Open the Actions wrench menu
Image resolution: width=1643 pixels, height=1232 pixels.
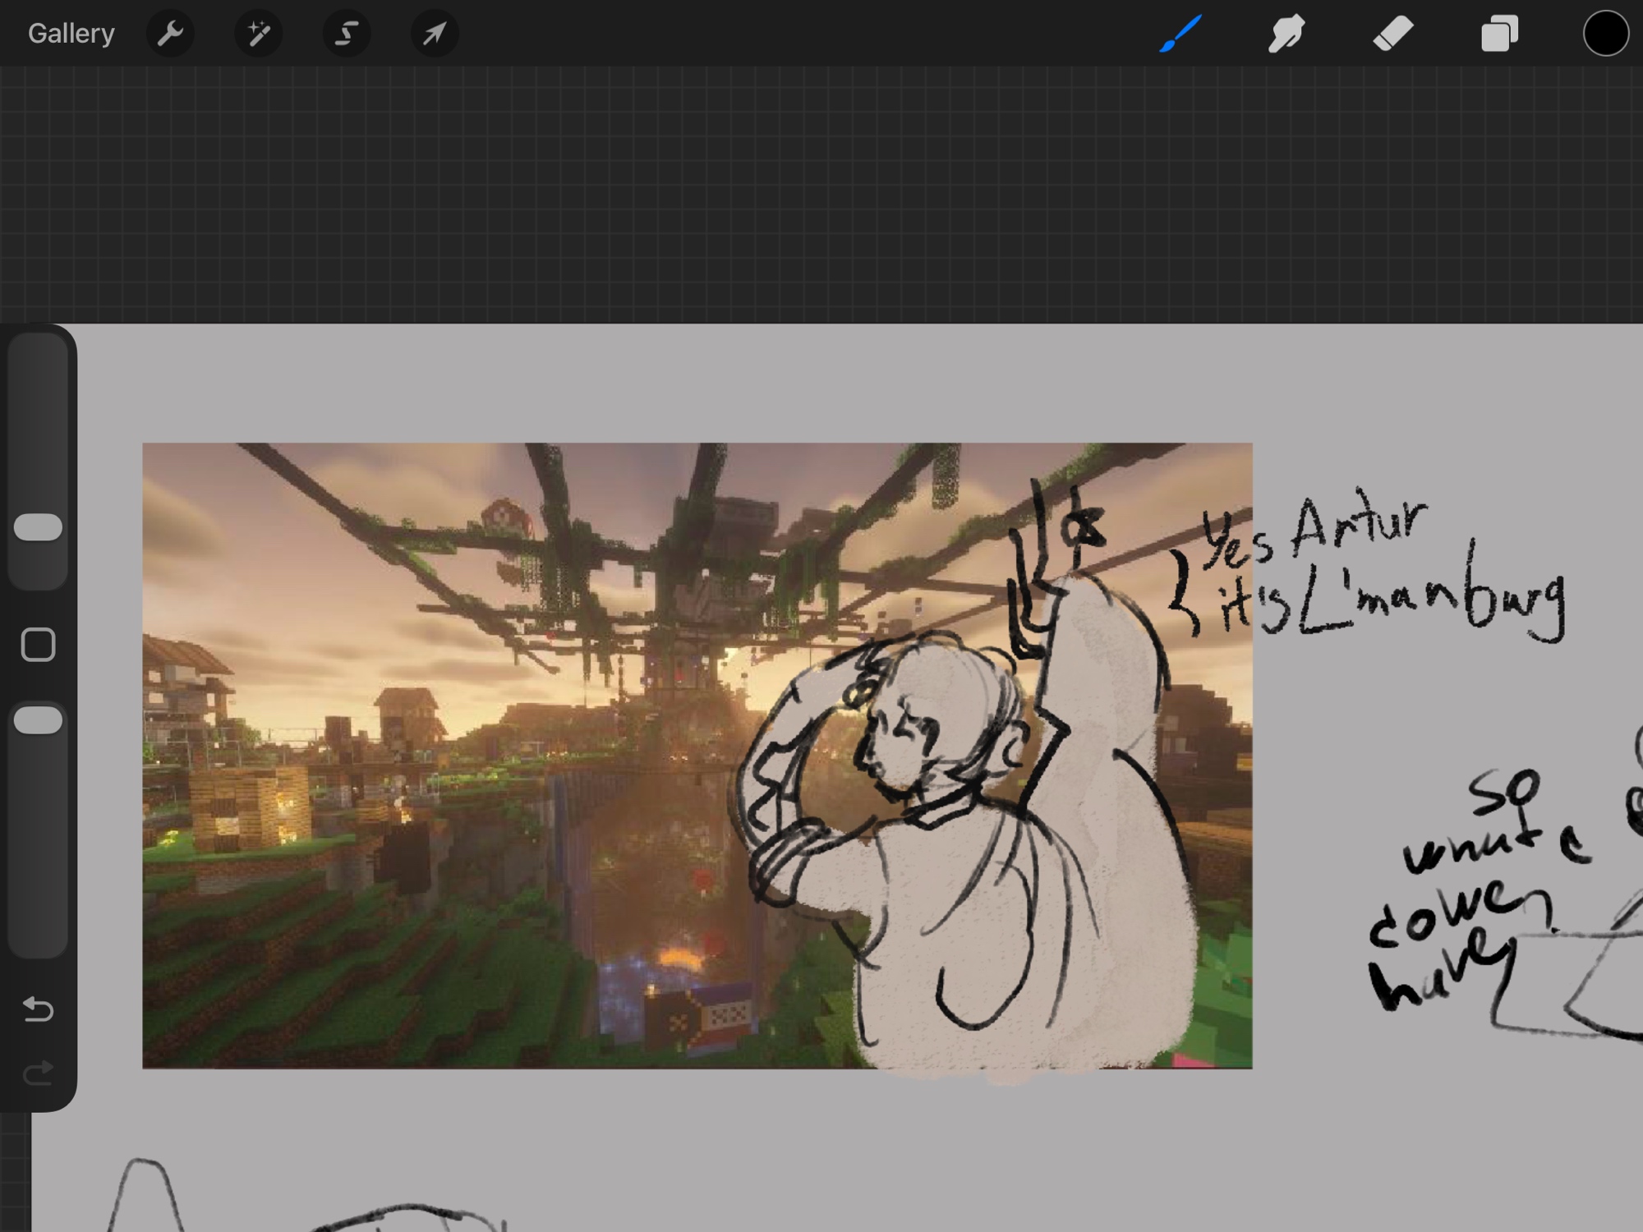click(x=170, y=34)
